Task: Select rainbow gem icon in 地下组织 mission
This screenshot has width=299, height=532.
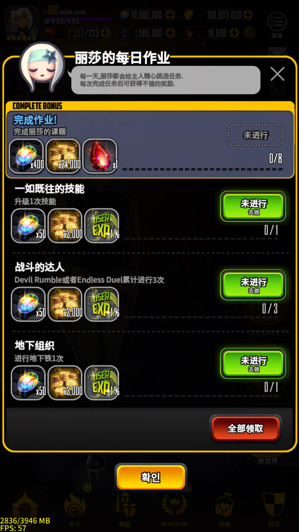Action: click(28, 383)
